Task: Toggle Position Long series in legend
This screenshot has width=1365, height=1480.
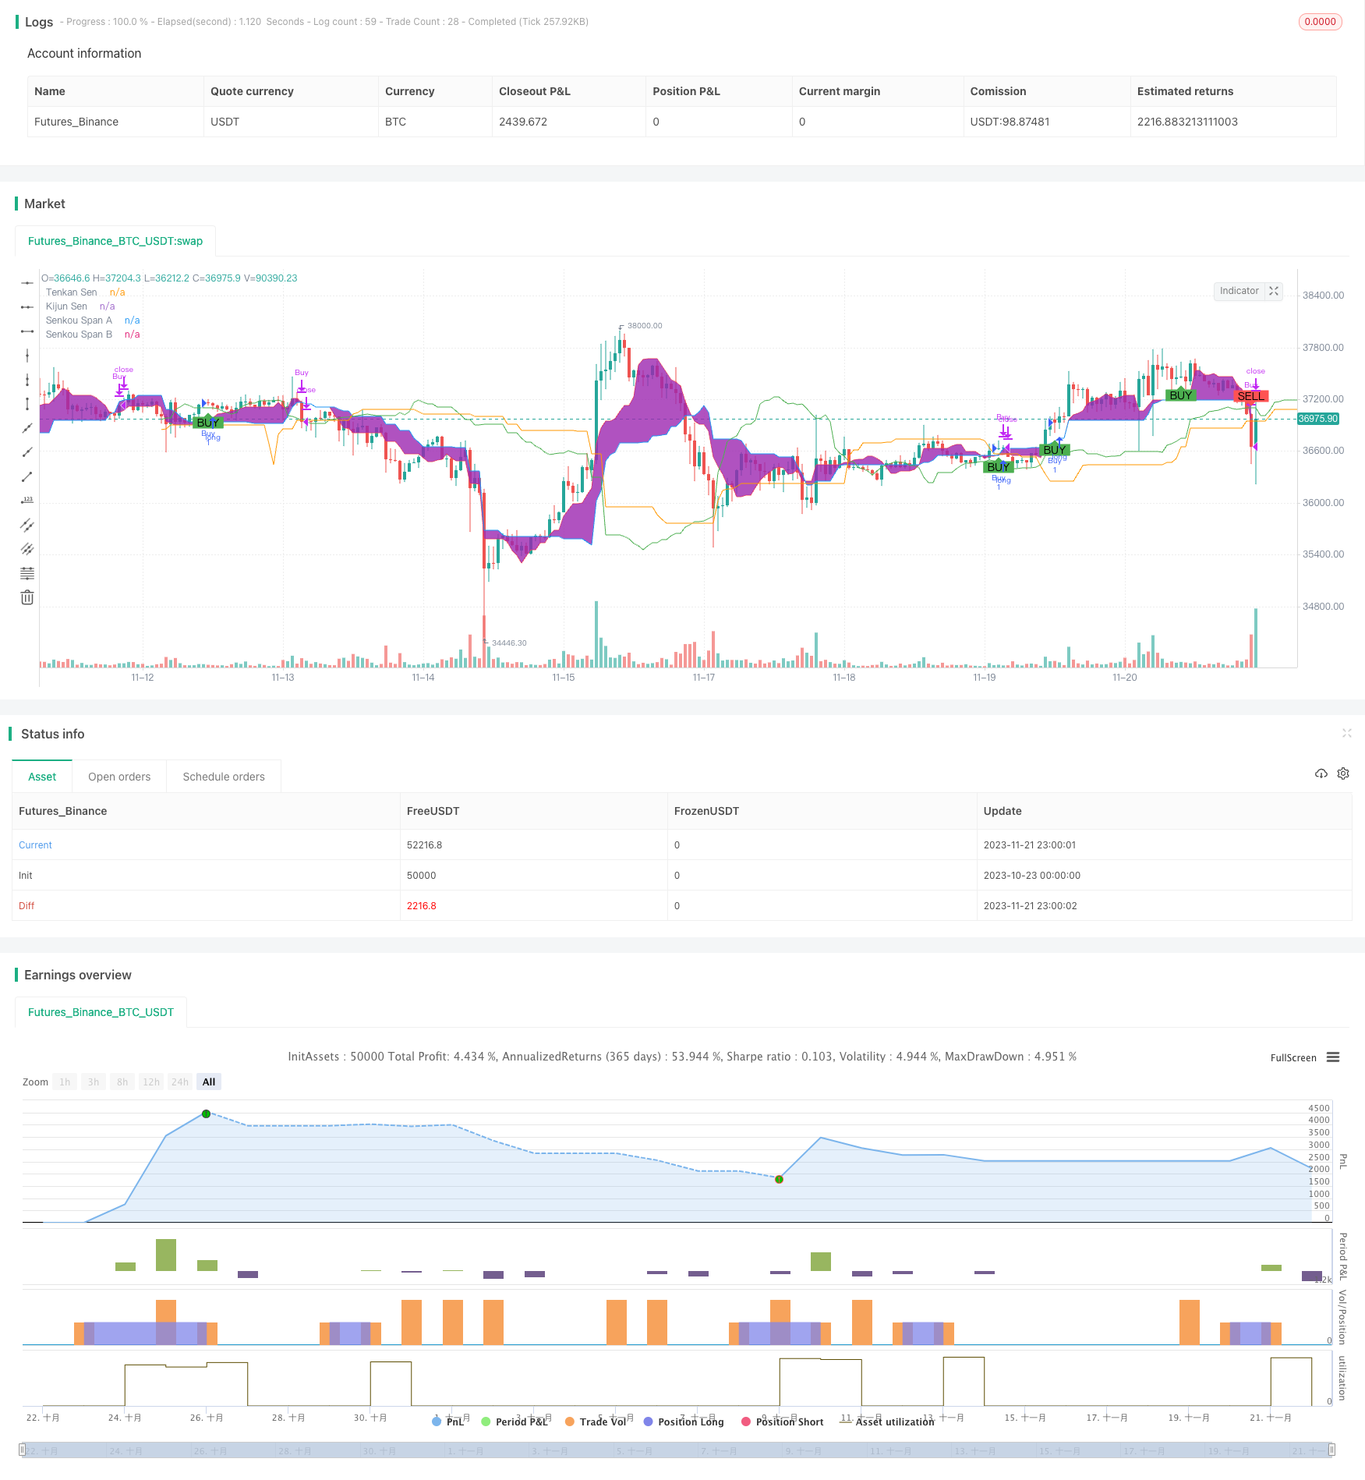Action: pos(684,1422)
